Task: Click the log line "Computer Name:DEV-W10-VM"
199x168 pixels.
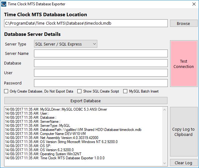Action: click(x=45, y=134)
